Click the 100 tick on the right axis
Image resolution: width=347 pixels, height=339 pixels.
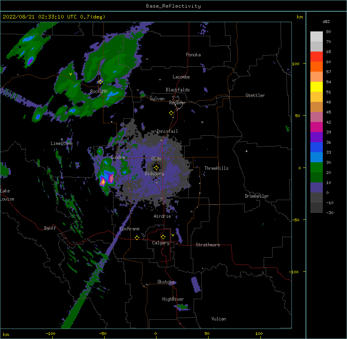pyautogui.click(x=295, y=64)
